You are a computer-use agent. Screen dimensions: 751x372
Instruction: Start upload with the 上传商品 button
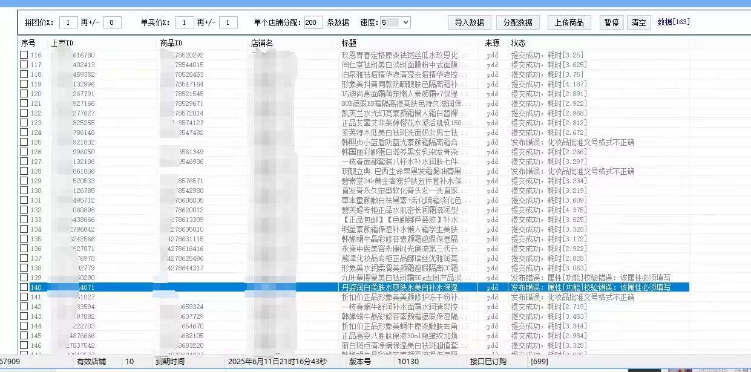(x=569, y=22)
